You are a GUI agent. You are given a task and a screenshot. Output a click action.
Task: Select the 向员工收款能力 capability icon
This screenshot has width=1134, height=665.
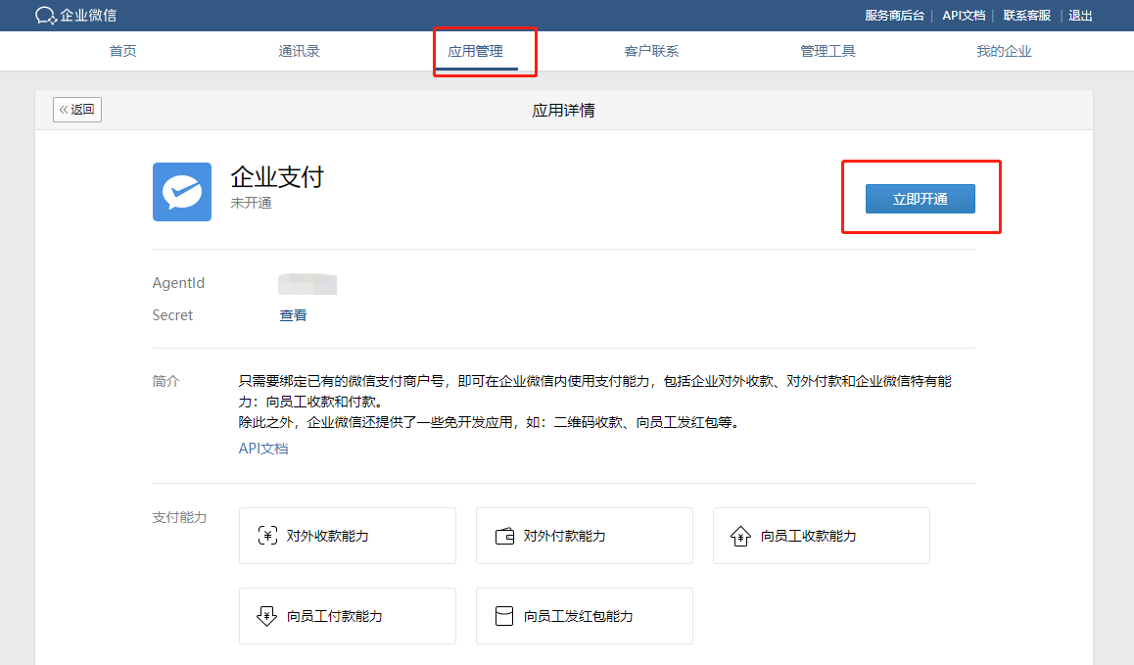740,536
